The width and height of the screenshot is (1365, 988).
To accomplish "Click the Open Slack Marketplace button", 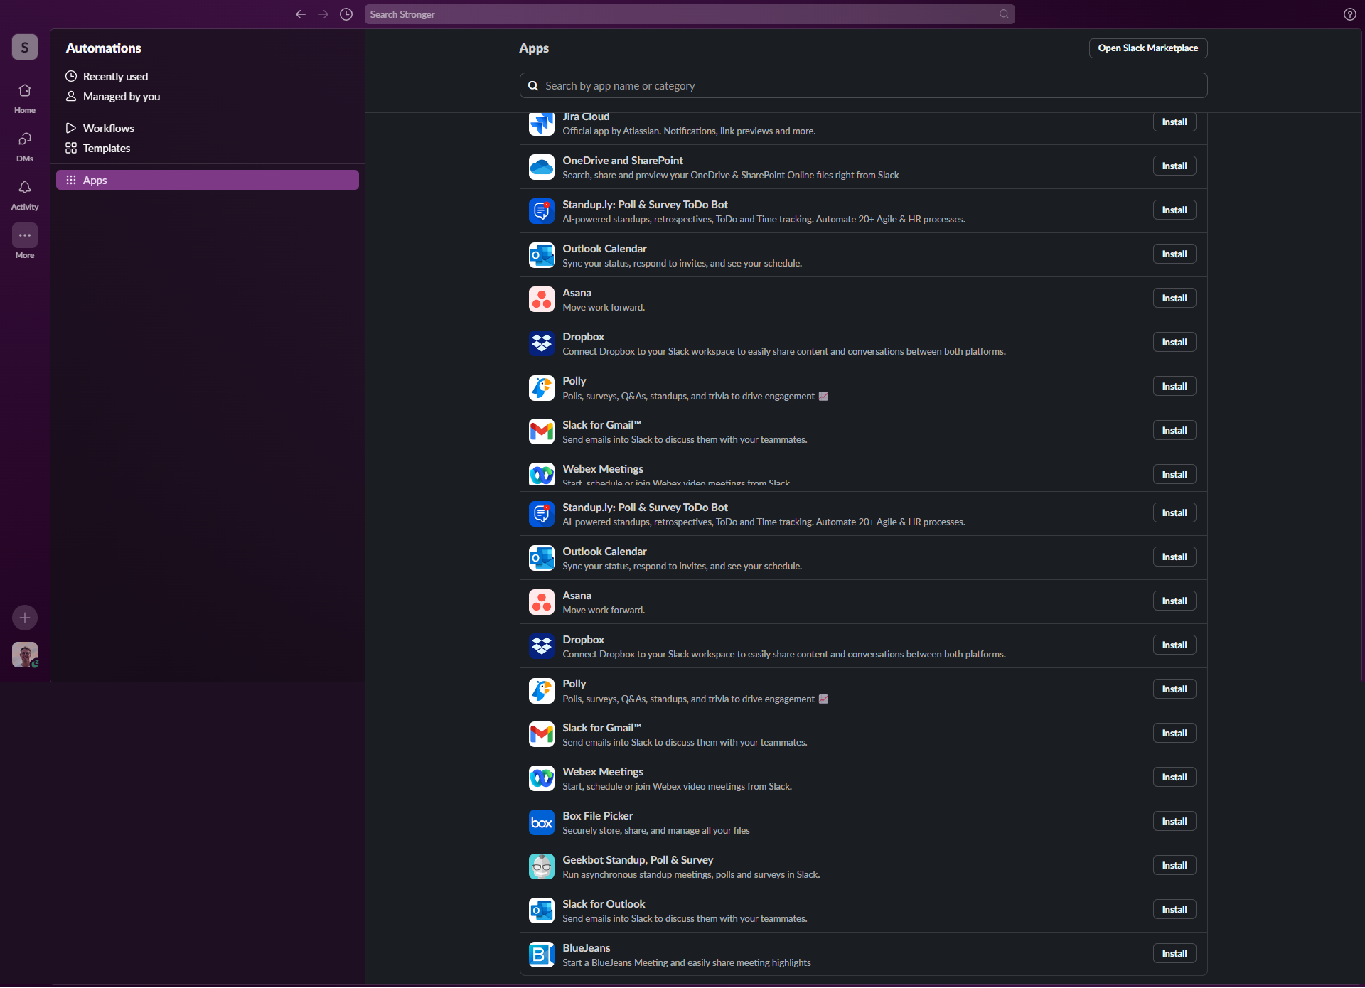I will [1147, 48].
